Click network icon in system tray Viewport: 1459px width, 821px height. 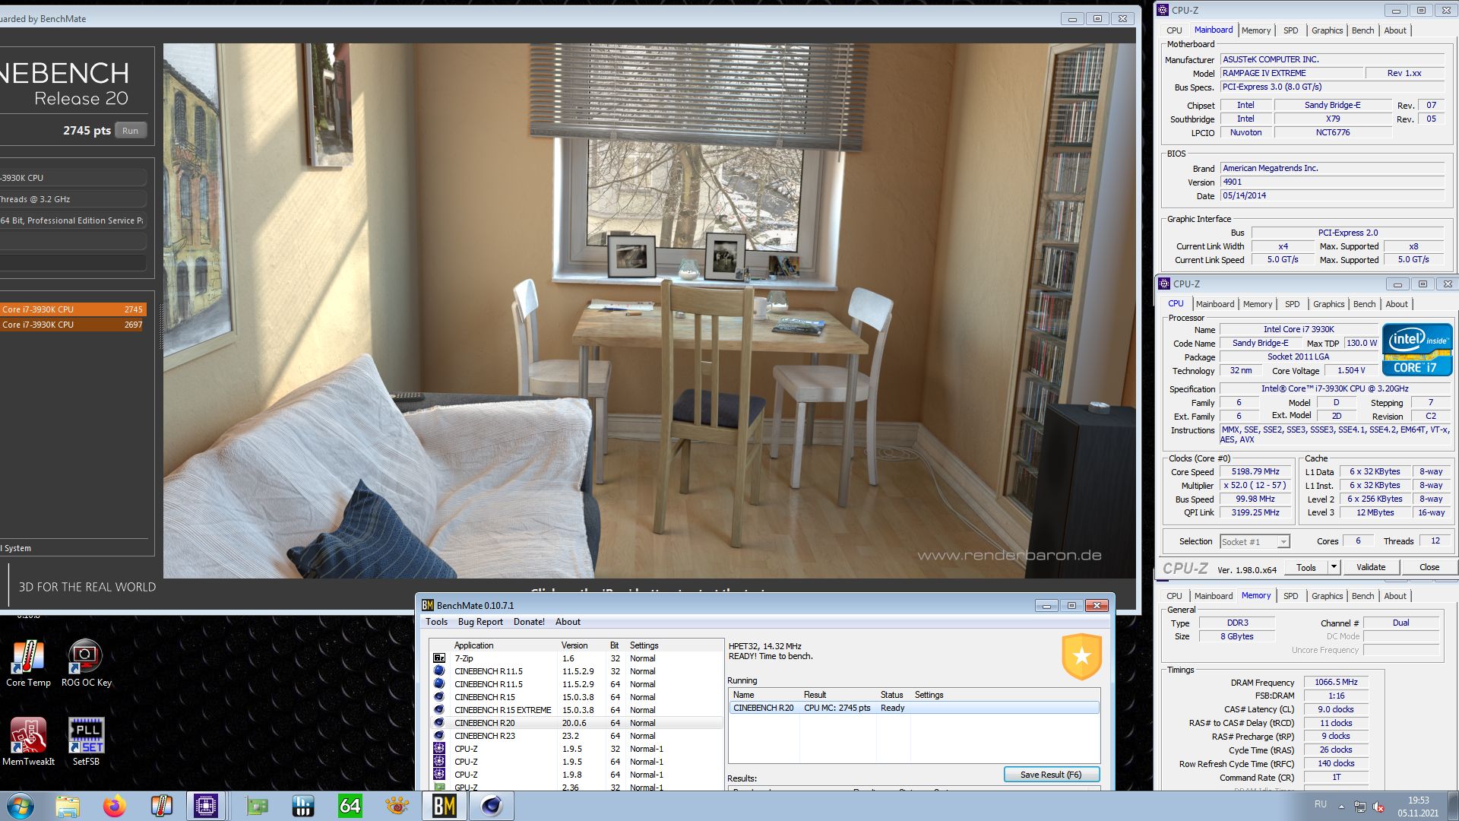[1359, 807]
